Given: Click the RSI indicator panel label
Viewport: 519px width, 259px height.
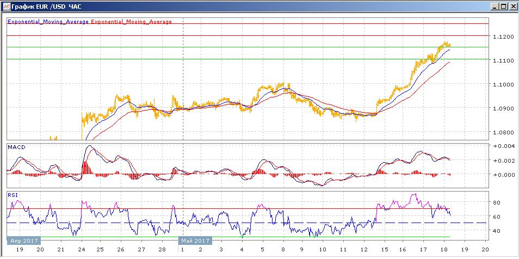Looking at the screenshot, I should coord(12,194).
